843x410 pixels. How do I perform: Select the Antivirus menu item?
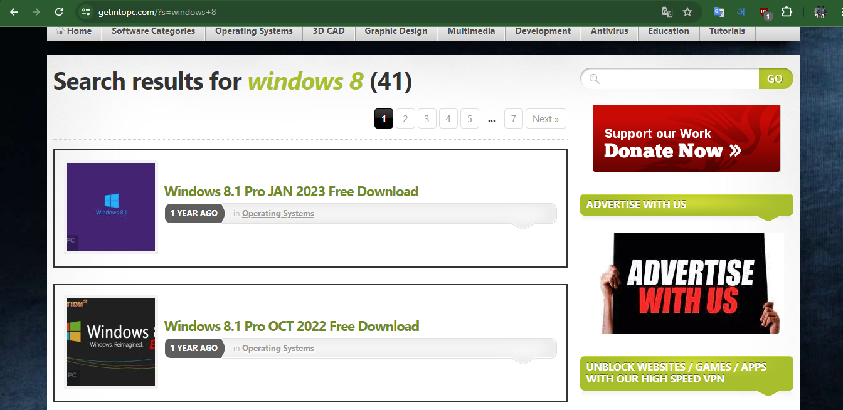coord(609,31)
